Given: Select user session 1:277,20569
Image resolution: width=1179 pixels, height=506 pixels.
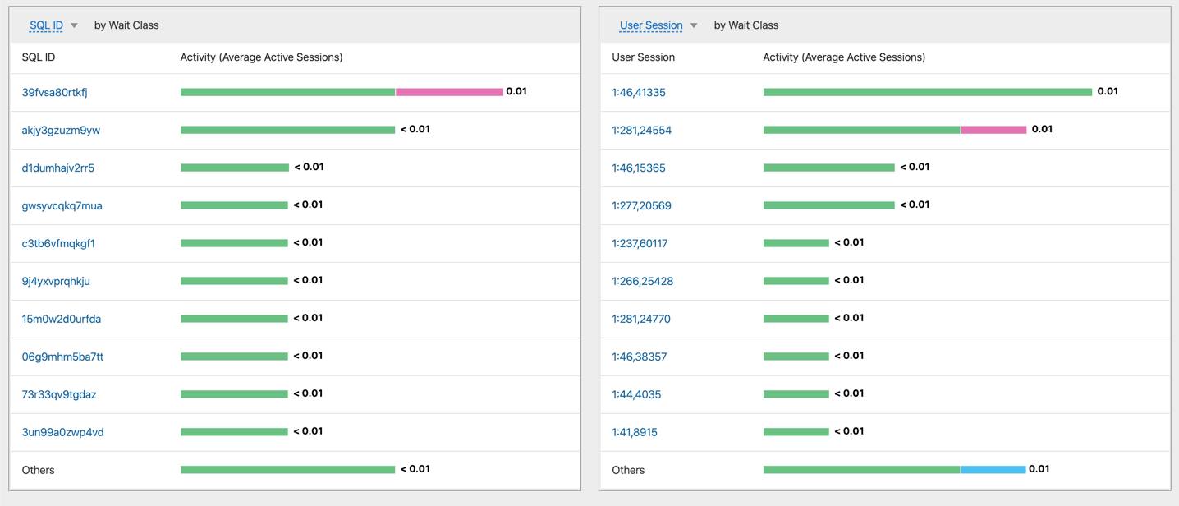Looking at the screenshot, I should [641, 206].
